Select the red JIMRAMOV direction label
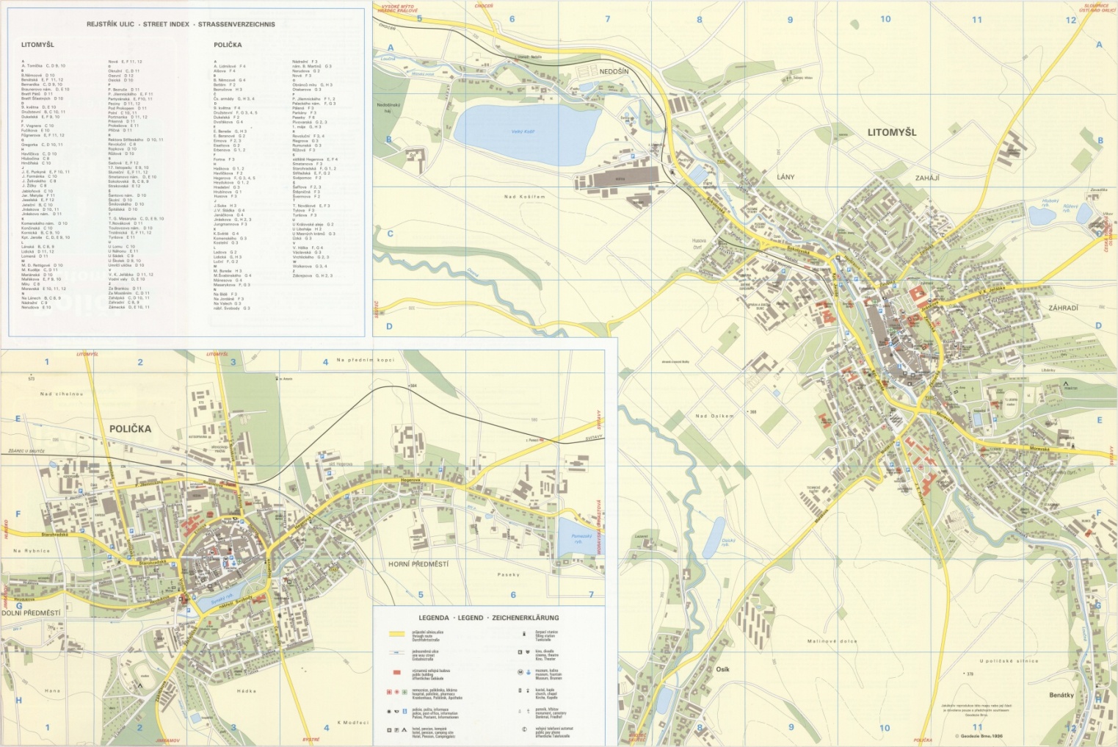The width and height of the screenshot is (1118, 747). pyautogui.click(x=167, y=740)
